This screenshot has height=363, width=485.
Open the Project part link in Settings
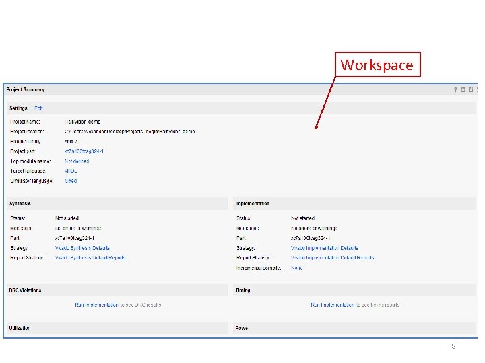click(x=84, y=151)
